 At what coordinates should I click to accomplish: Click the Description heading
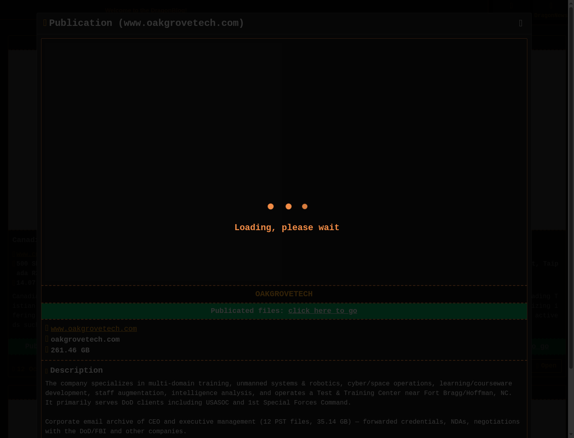point(77,370)
